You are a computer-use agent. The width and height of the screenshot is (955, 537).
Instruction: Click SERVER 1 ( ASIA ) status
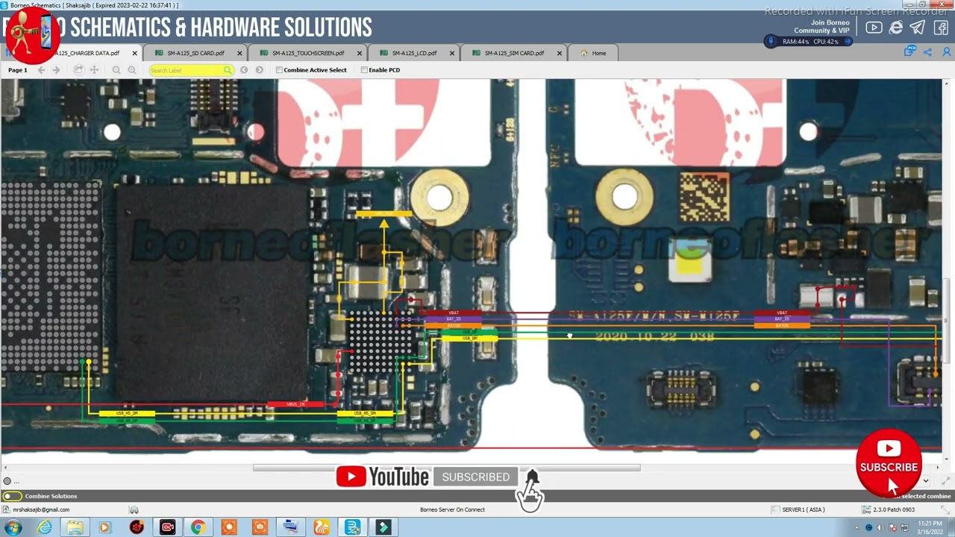[x=803, y=509]
